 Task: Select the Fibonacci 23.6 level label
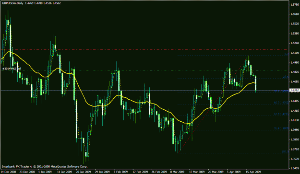[286, 77]
